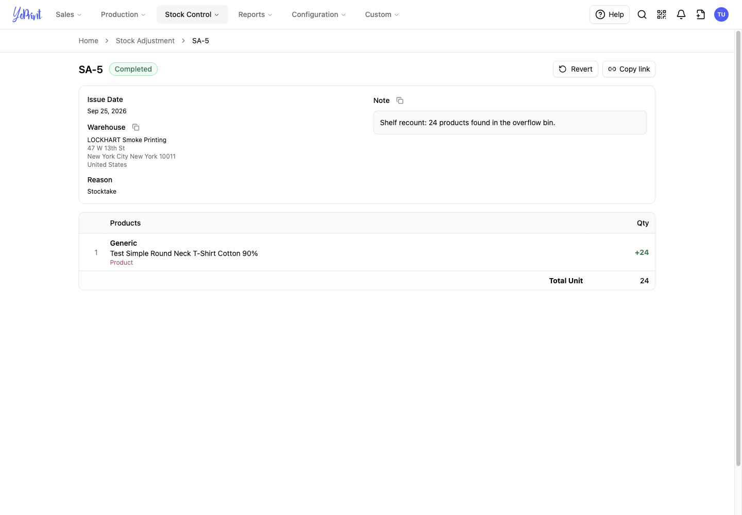
Task: Click the Completed status badge
Action: click(133, 69)
